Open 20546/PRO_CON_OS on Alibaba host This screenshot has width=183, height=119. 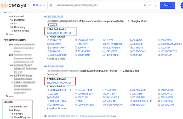[x=61, y=83]
